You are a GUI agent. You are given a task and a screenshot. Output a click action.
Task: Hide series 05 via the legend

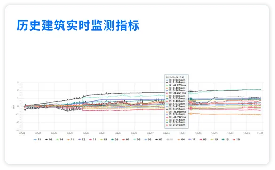tap(203, 140)
